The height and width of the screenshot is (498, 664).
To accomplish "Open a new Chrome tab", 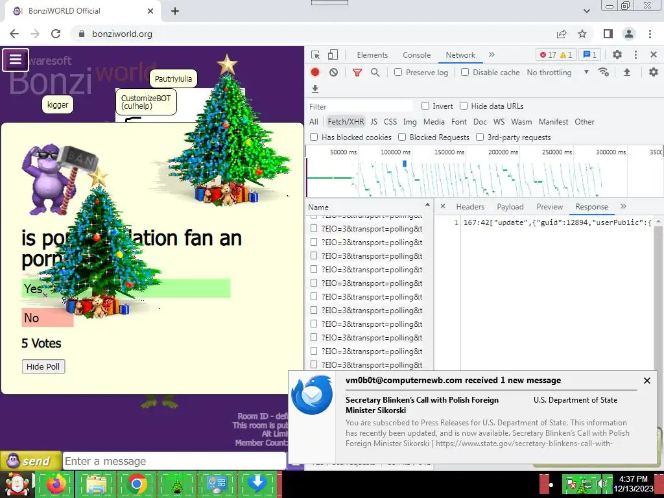I will (175, 11).
